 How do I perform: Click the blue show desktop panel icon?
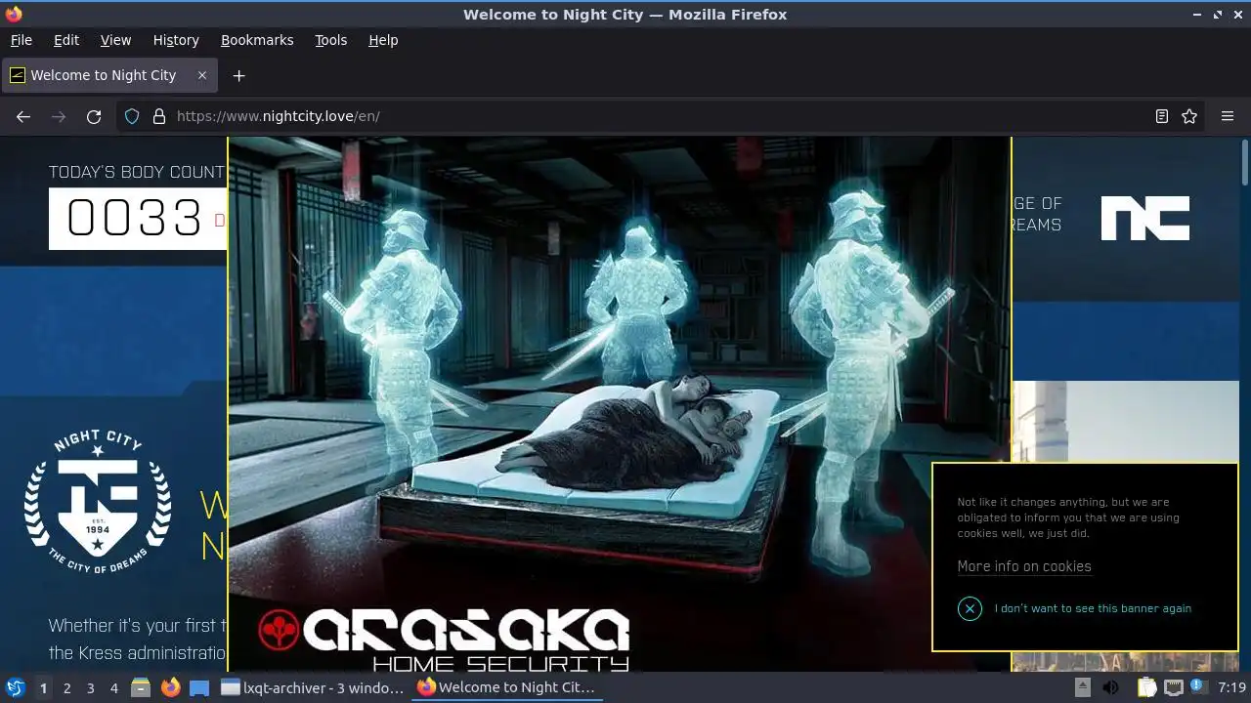tap(199, 687)
